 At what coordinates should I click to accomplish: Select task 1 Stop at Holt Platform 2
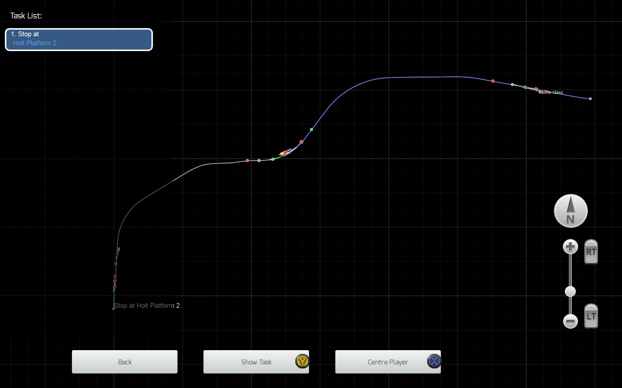pyautogui.click(x=79, y=39)
